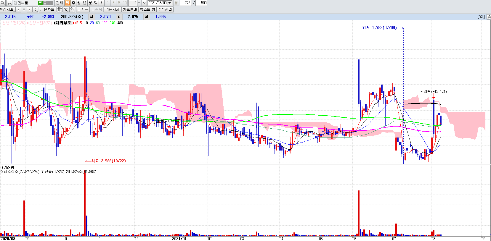Click the open price 2,070
Image resolution: width=491 pixels, height=241 pixels.
(105, 17)
